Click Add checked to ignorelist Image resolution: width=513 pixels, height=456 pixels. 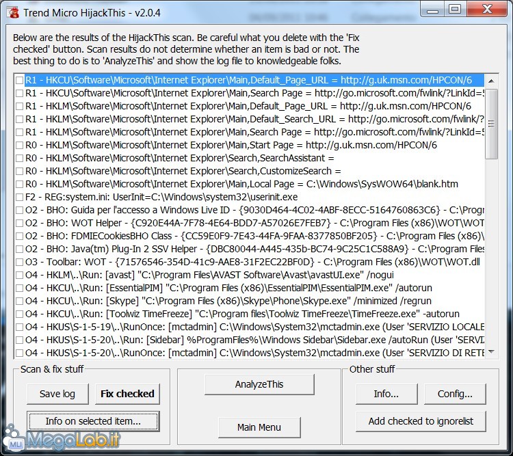point(421,421)
